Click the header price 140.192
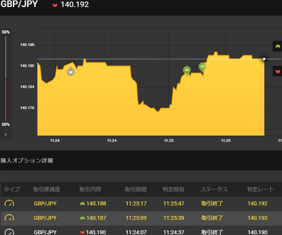Image resolution: width=282 pixels, height=235 pixels. (75, 5)
